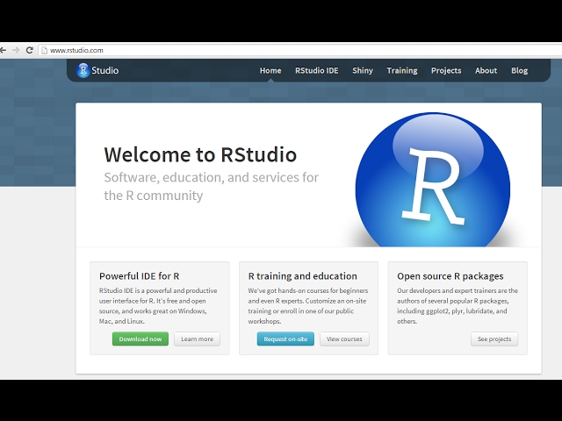
Task: Focus the www.rstudio.com address bar
Action: point(301,51)
